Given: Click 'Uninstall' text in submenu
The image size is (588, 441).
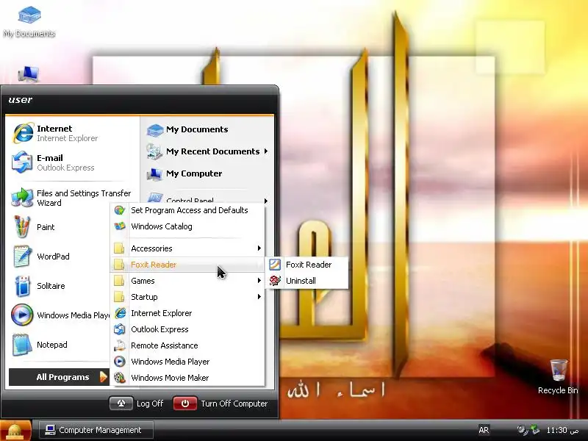Looking at the screenshot, I should [301, 281].
